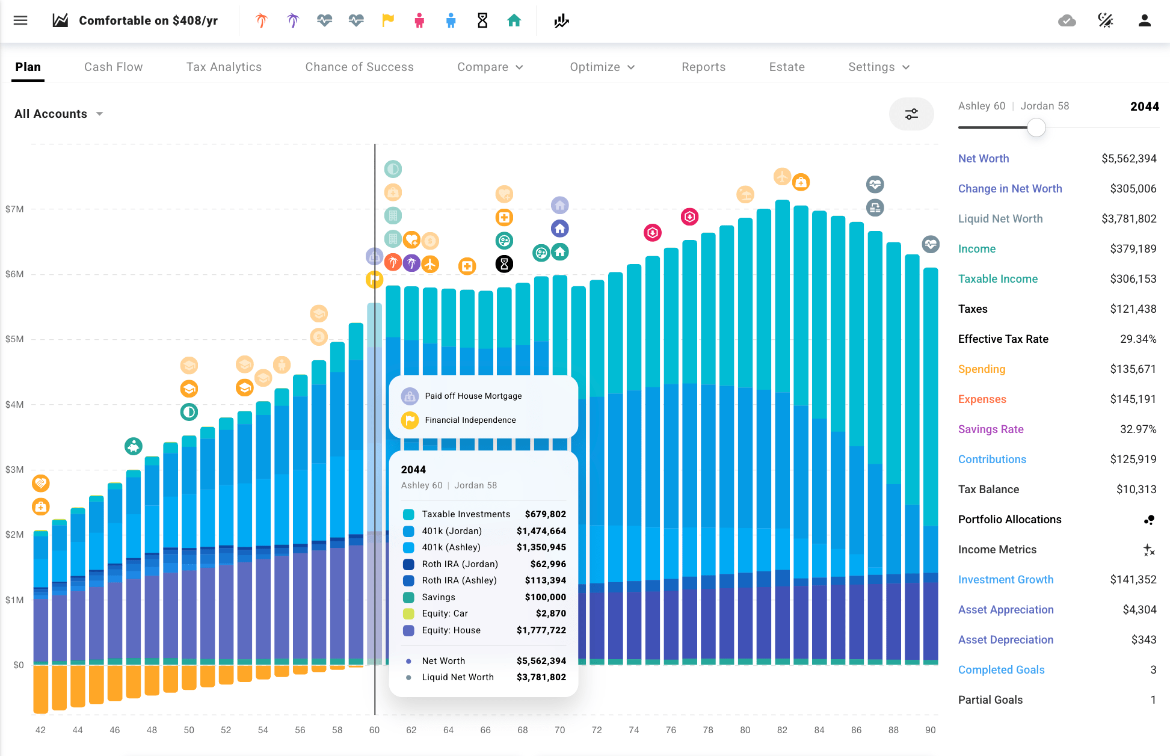1170x756 pixels.
Task: Click the orange medical-plus event icon near age 65
Action: tap(467, 266)
